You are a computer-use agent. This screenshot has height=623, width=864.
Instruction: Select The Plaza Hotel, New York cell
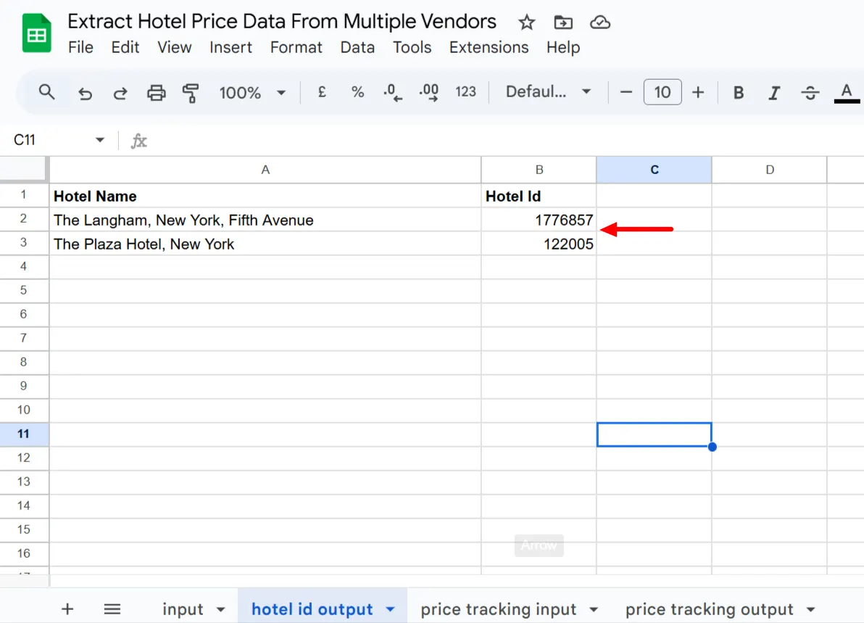tap(265, 244)
